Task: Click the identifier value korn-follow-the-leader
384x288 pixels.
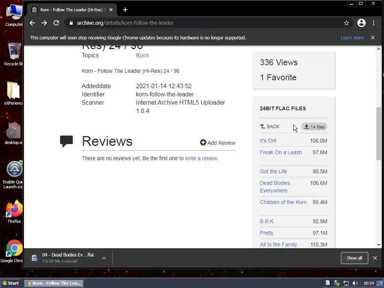Action: coord(165,94)
